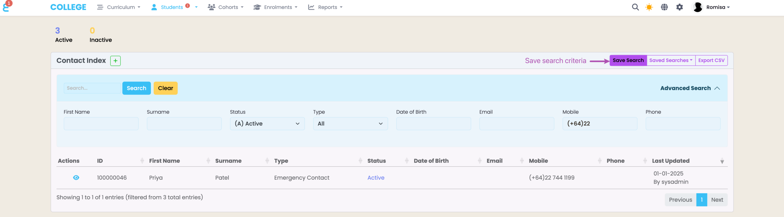Click the magnifying glass search icon
Viewport: 784px width, 217px height.
(x=635, y=7)
